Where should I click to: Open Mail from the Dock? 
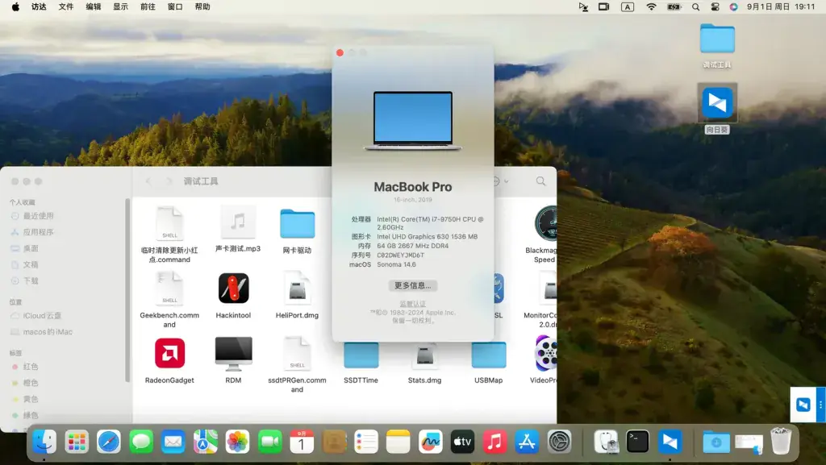click(x=173, y=442)
